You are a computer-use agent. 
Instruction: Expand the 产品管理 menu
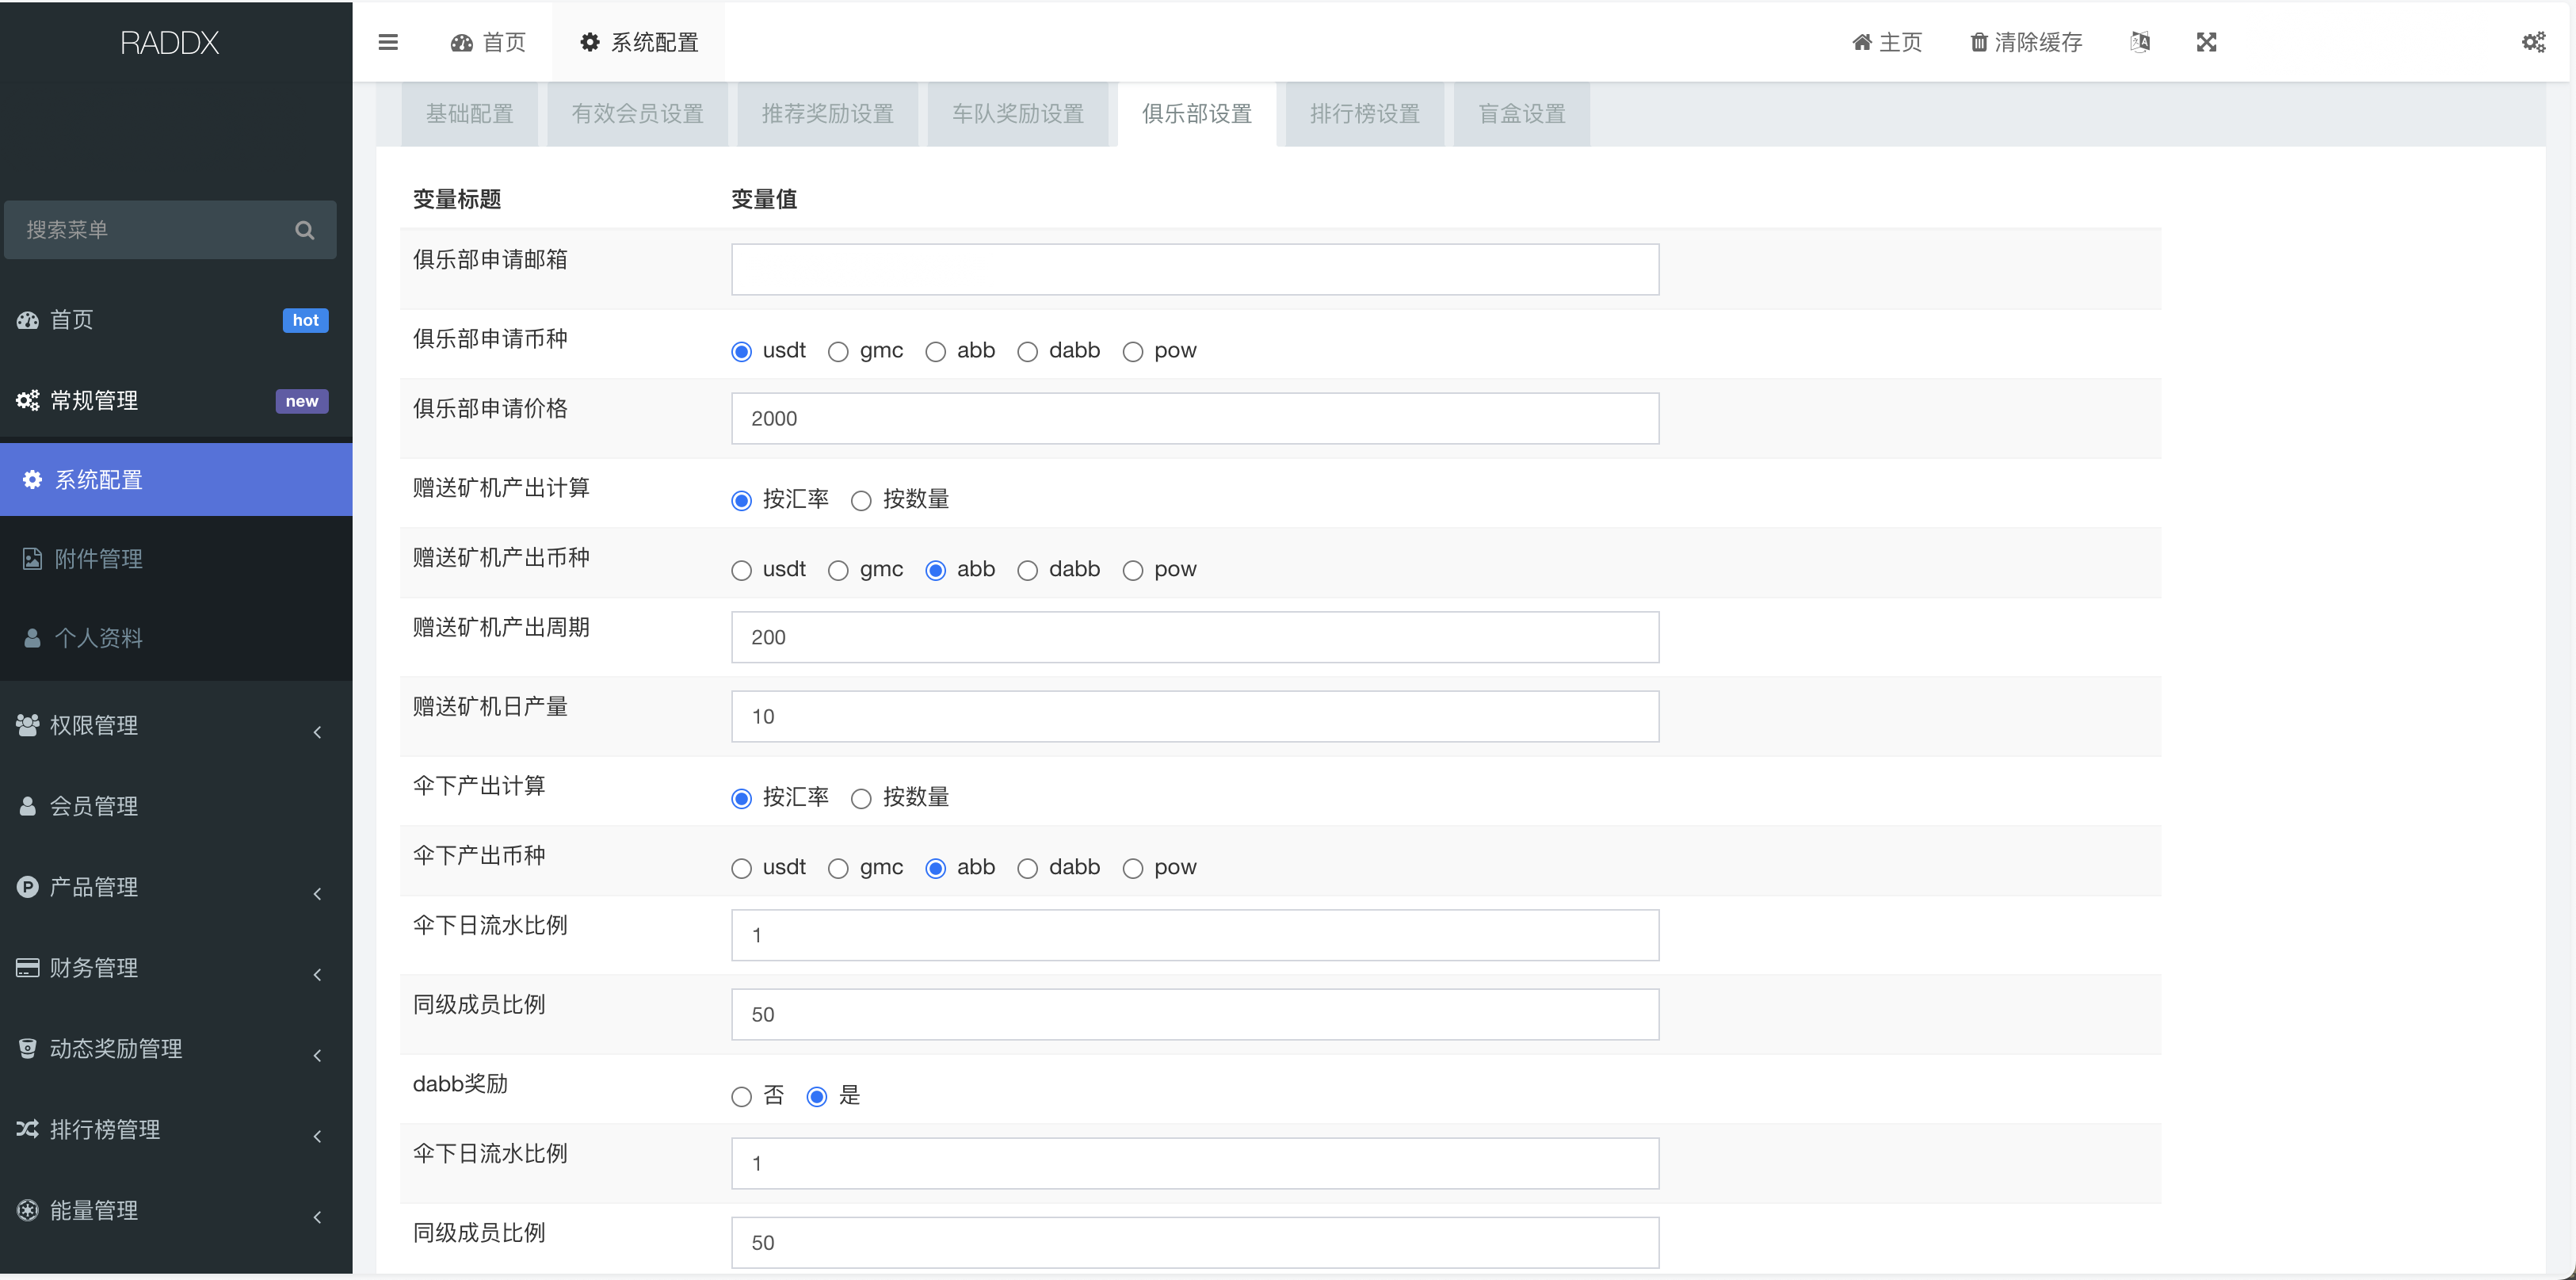95,886
